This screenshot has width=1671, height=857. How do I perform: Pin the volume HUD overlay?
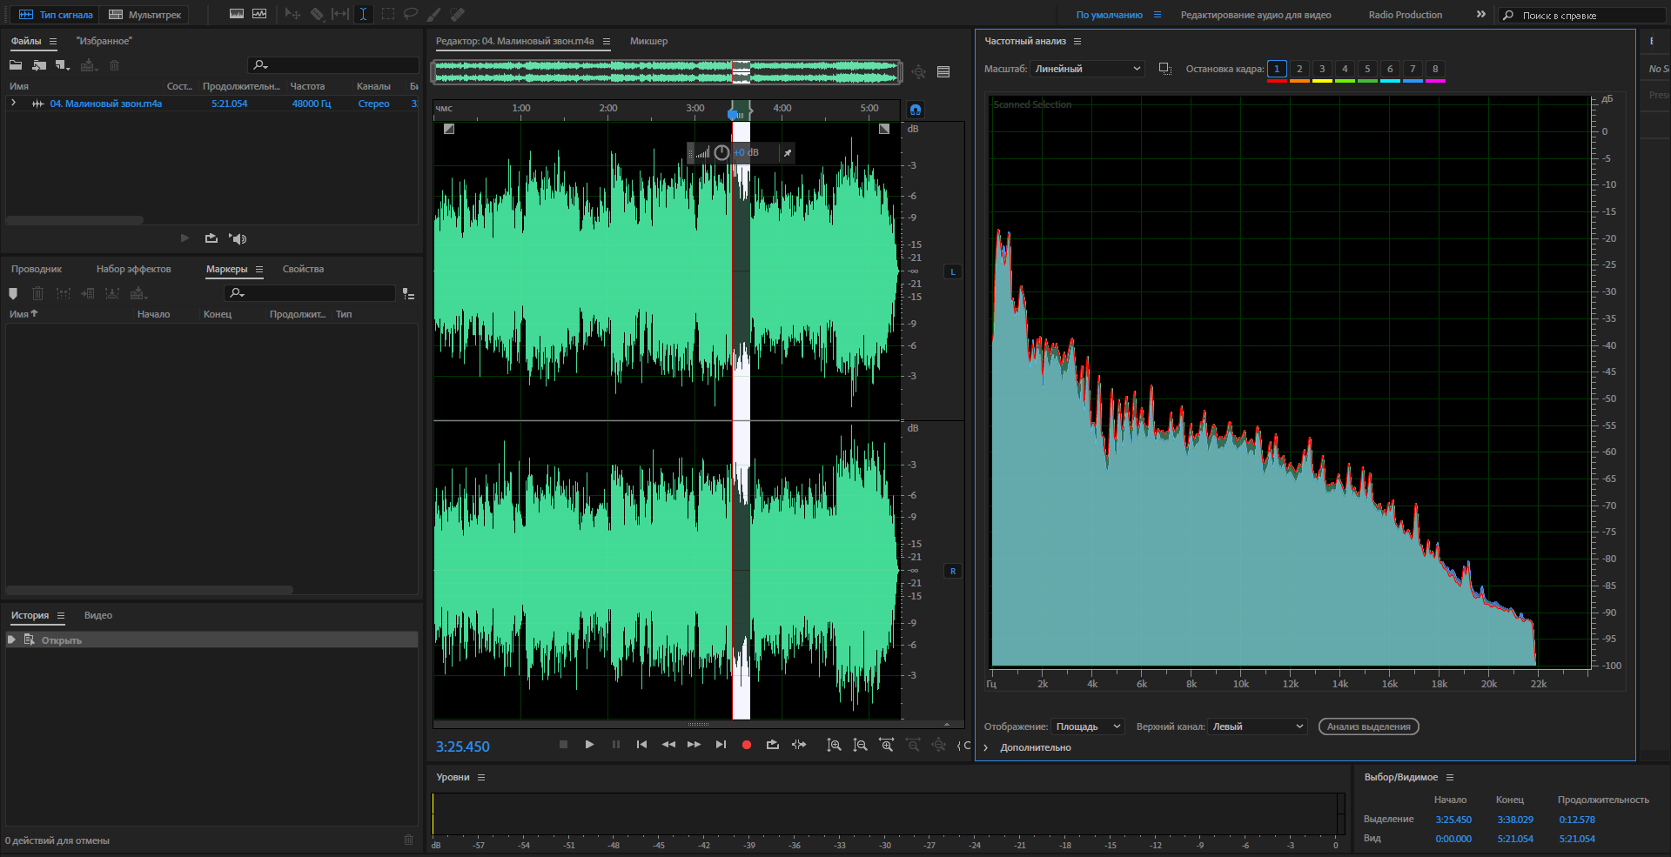(x=787, y=153)
